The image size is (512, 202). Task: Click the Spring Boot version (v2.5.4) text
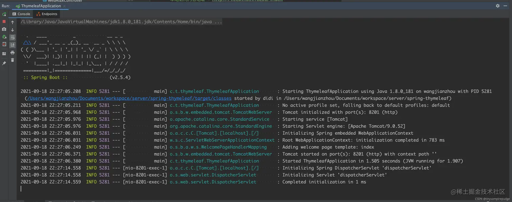pos(120,77)
